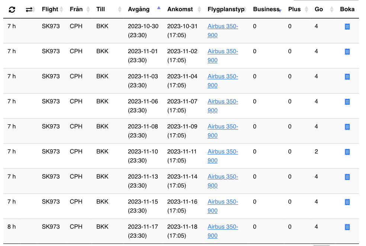The height and width of the screenshot is (246, 366).
Task: Select booking icon for 2023-11-10 flight
Action: 347,152
